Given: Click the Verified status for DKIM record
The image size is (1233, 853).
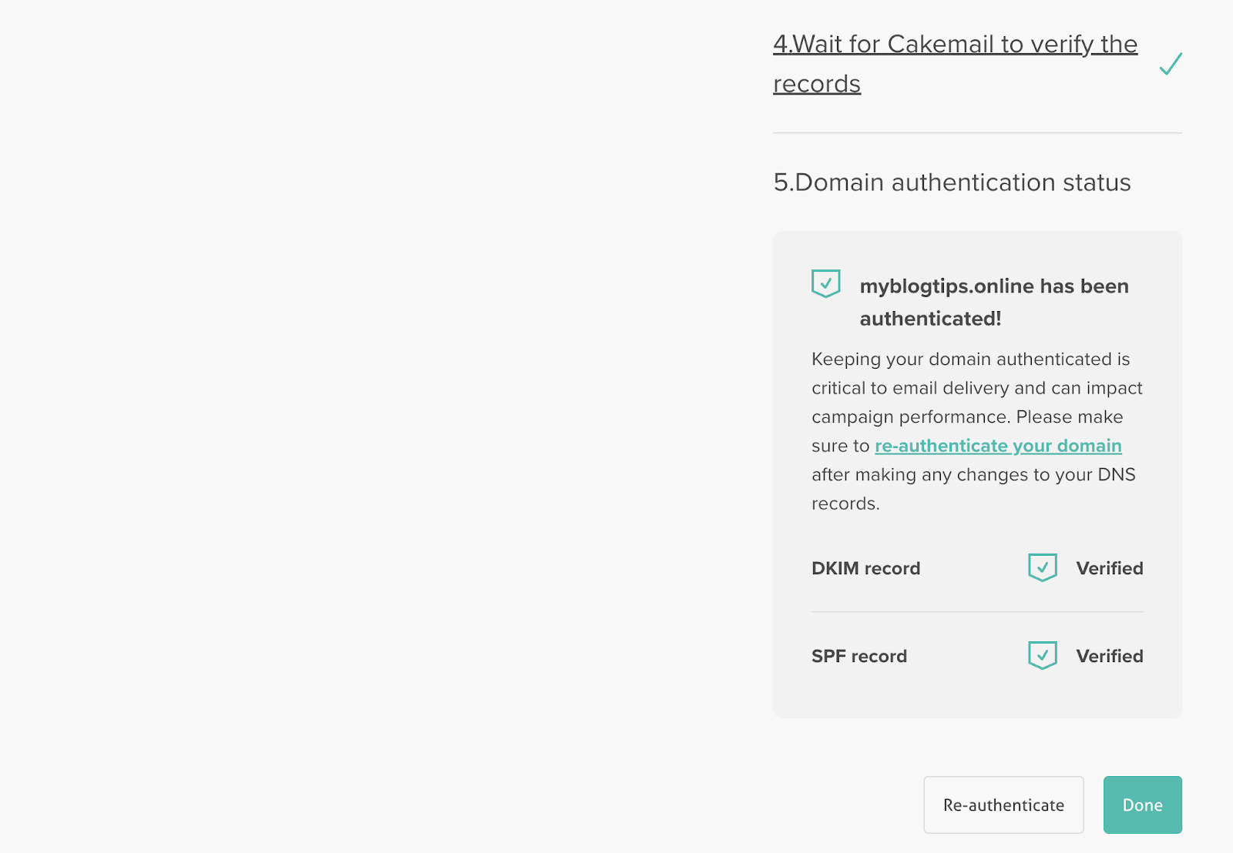Looking at the screenshot, I should tap(1109, 568).
